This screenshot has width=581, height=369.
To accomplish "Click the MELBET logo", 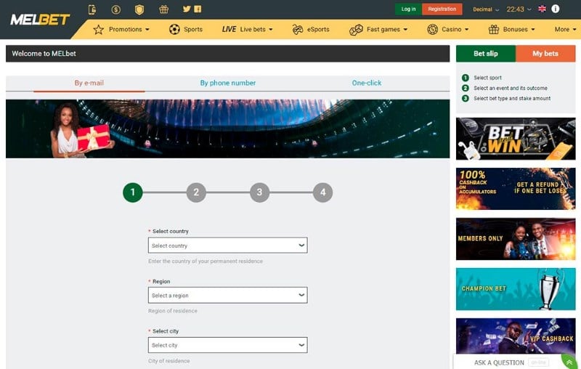I will (40, 20).
